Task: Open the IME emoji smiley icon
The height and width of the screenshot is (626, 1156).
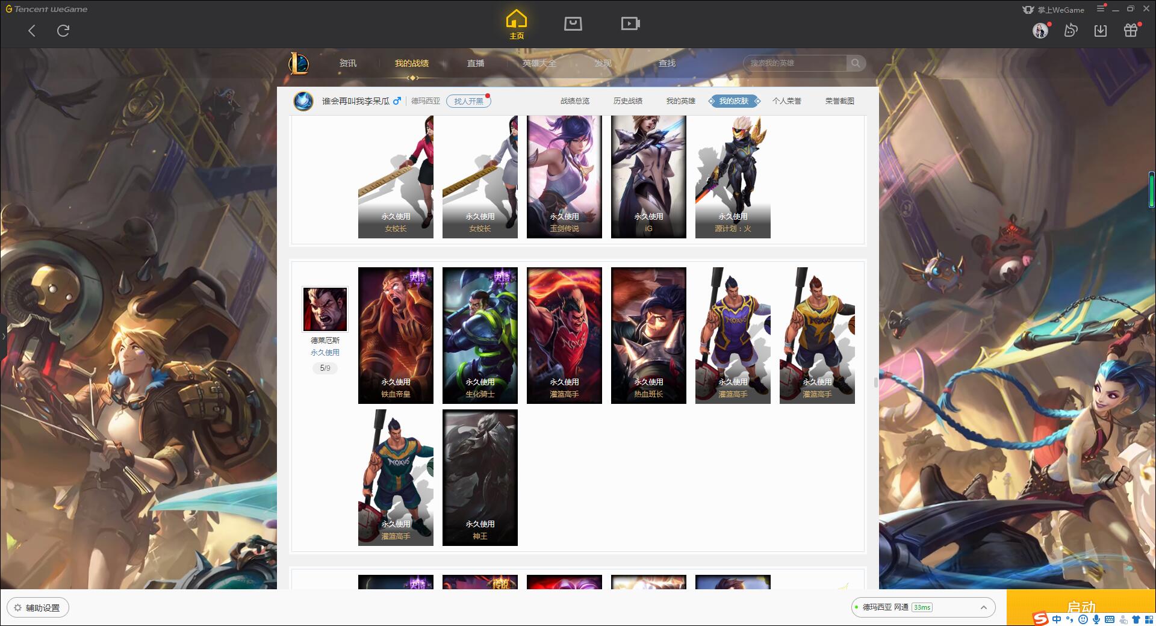Action: click(1083, 619)
